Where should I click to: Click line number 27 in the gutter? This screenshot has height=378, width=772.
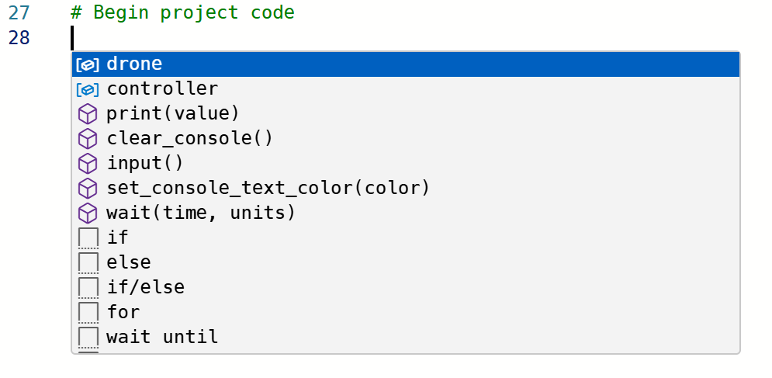click(19, 13)
